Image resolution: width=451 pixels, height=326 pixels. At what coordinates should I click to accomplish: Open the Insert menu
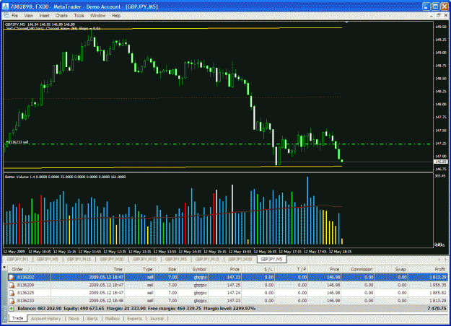click(x=44, y=16)
